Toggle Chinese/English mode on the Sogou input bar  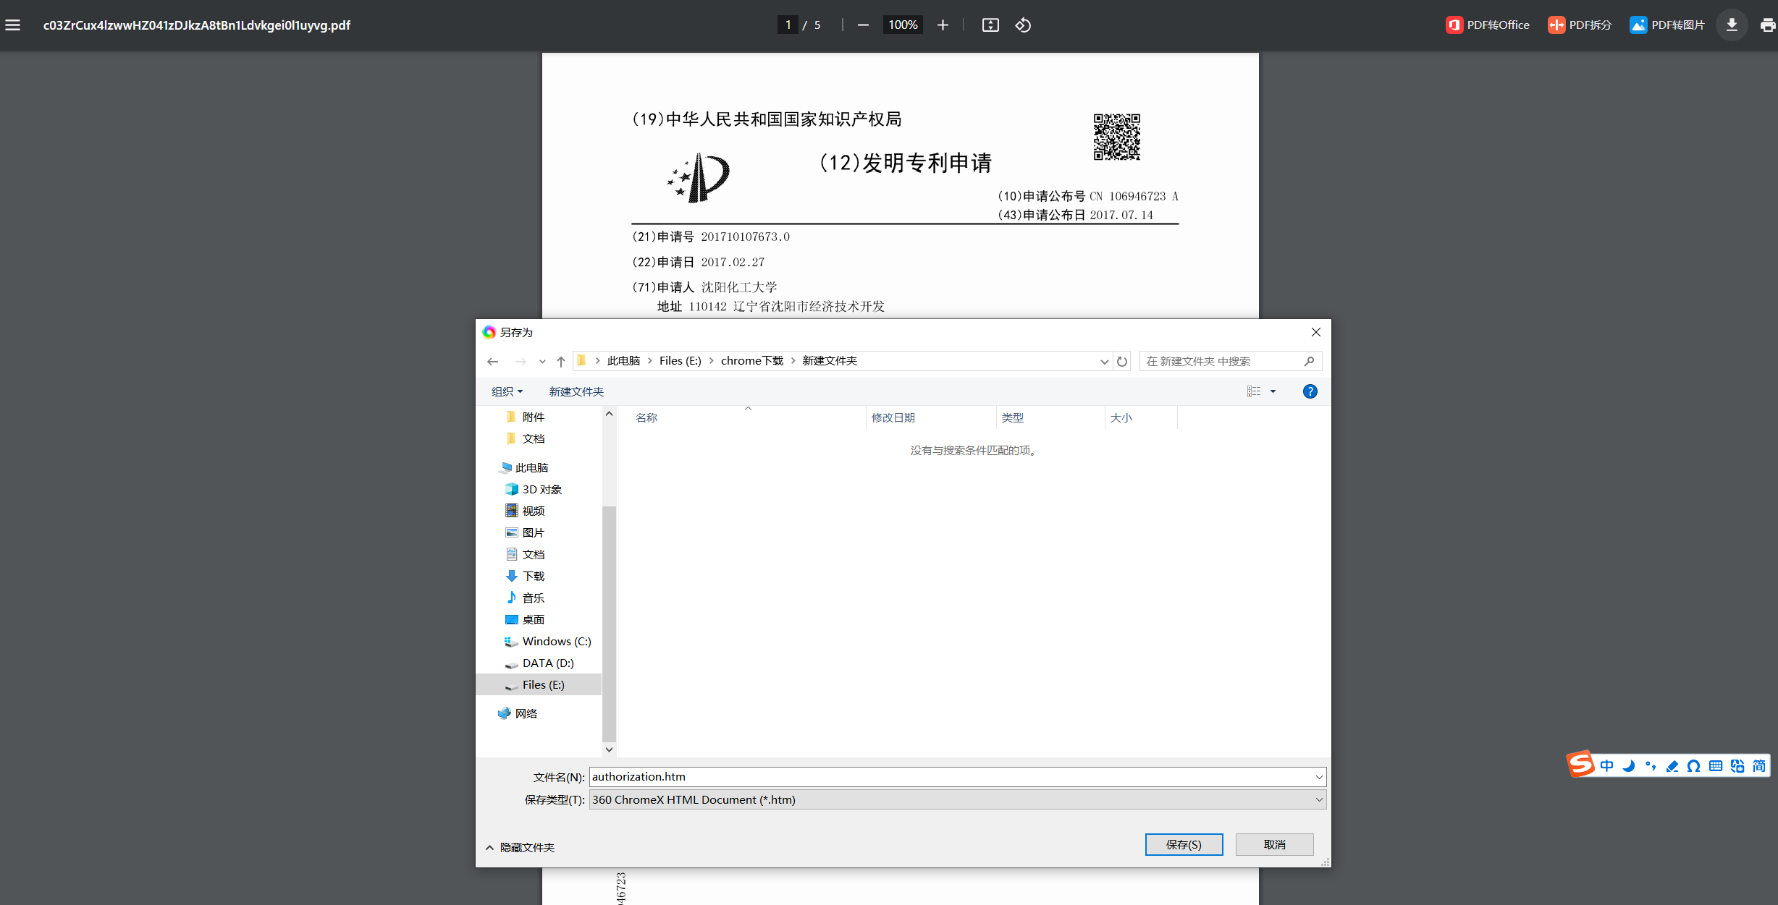pos(1607,765)
